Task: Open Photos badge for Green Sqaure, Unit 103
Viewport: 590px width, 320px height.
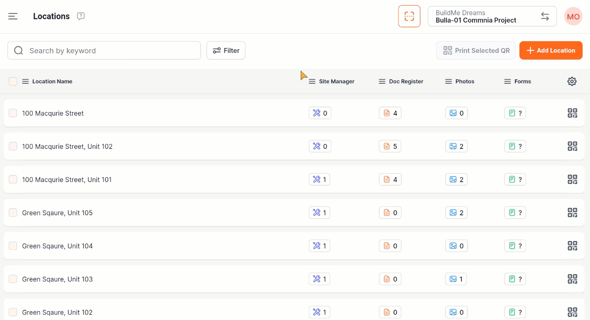Action: 456,279
